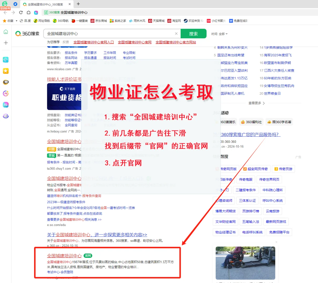Open the browser home toolbar icon

pos(28,12)
